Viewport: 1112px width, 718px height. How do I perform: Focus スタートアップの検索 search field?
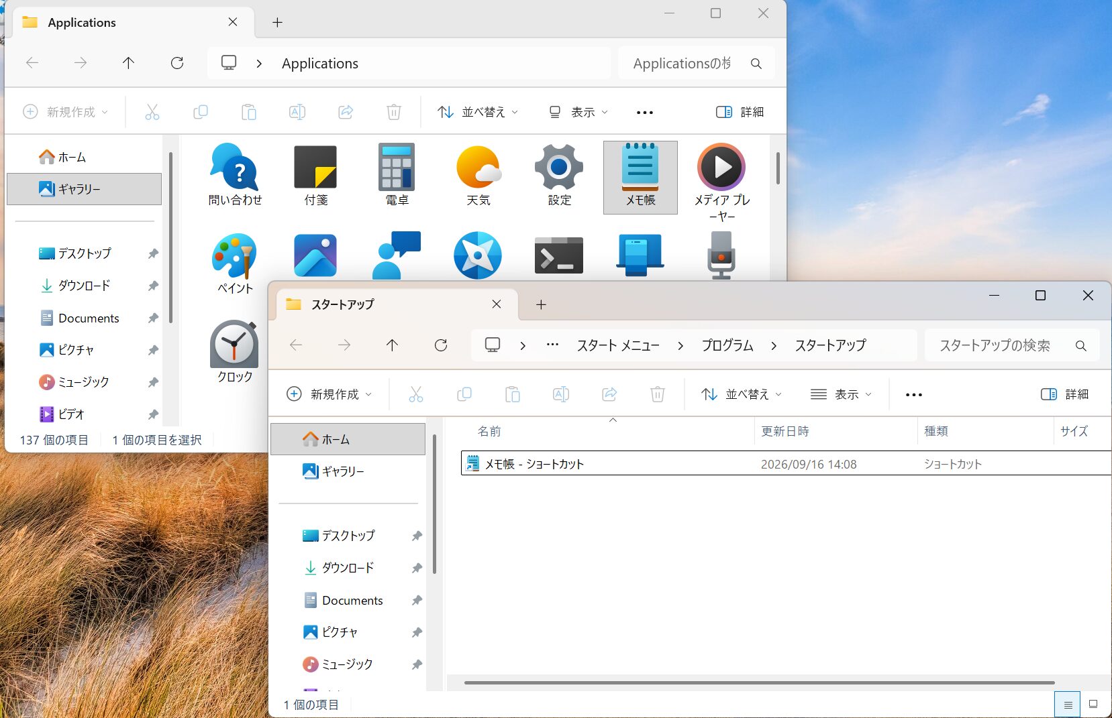[x=1012, y=345]
